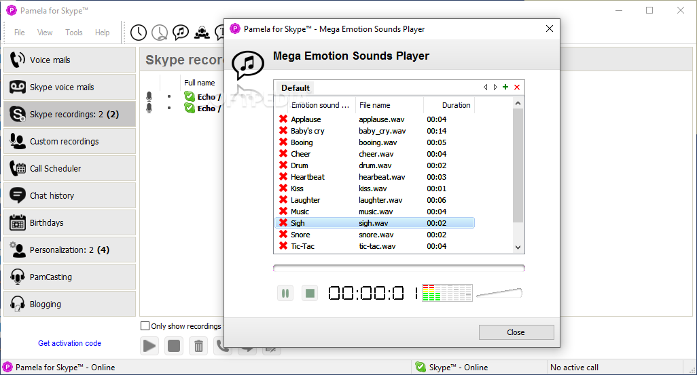Select the Cheer sound row
This screenshot has width=697, height=375.
point(375,153)
